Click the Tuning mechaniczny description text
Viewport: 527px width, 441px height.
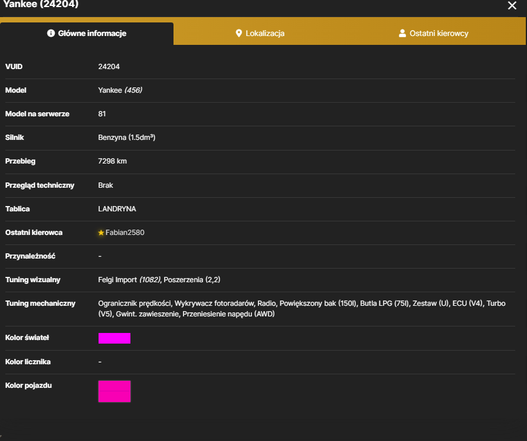click(x=302, y=309)
